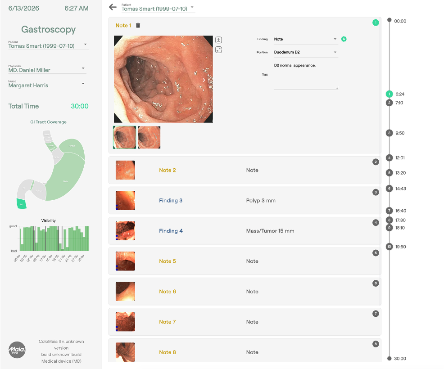The height and width of the screenshot is (369, 444).
Task: Download the Note 1 image
Action: (218, 40)
